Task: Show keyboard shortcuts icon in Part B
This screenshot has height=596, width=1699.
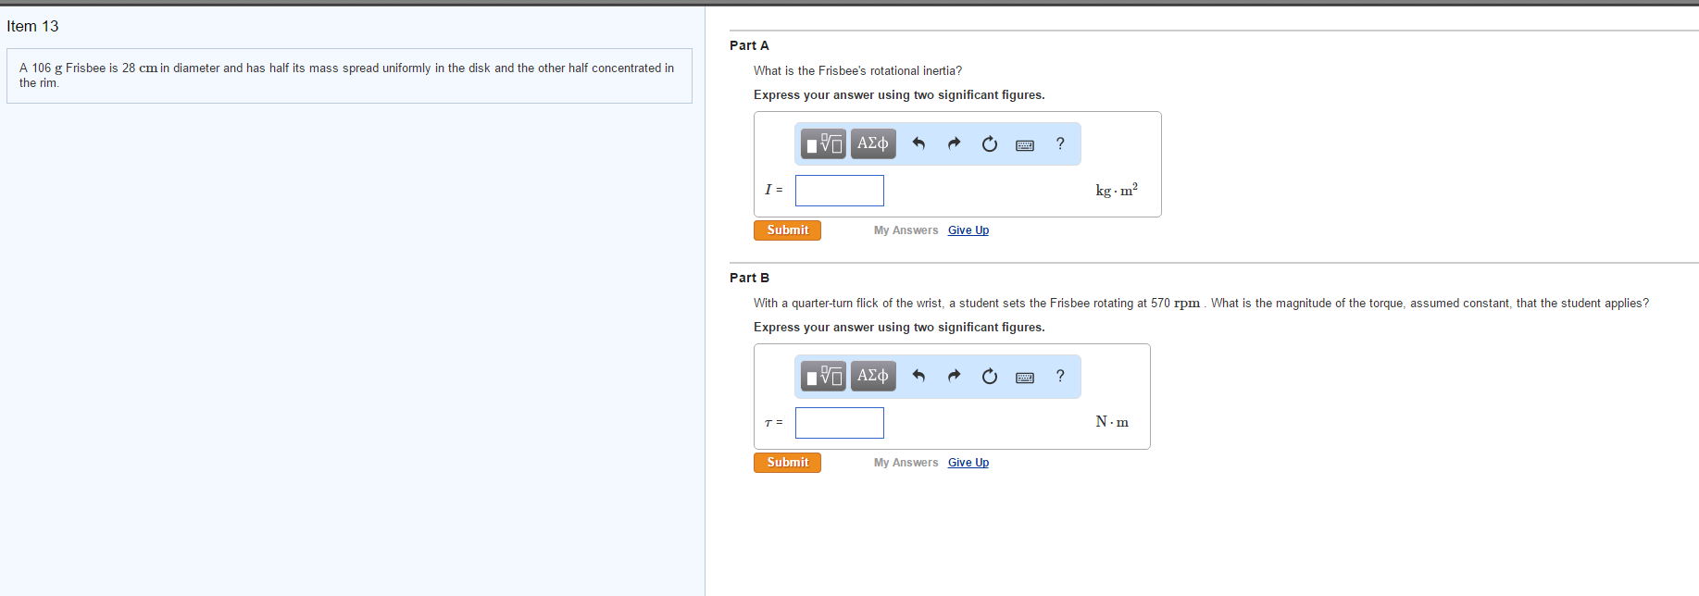Action: [1025, 377]
